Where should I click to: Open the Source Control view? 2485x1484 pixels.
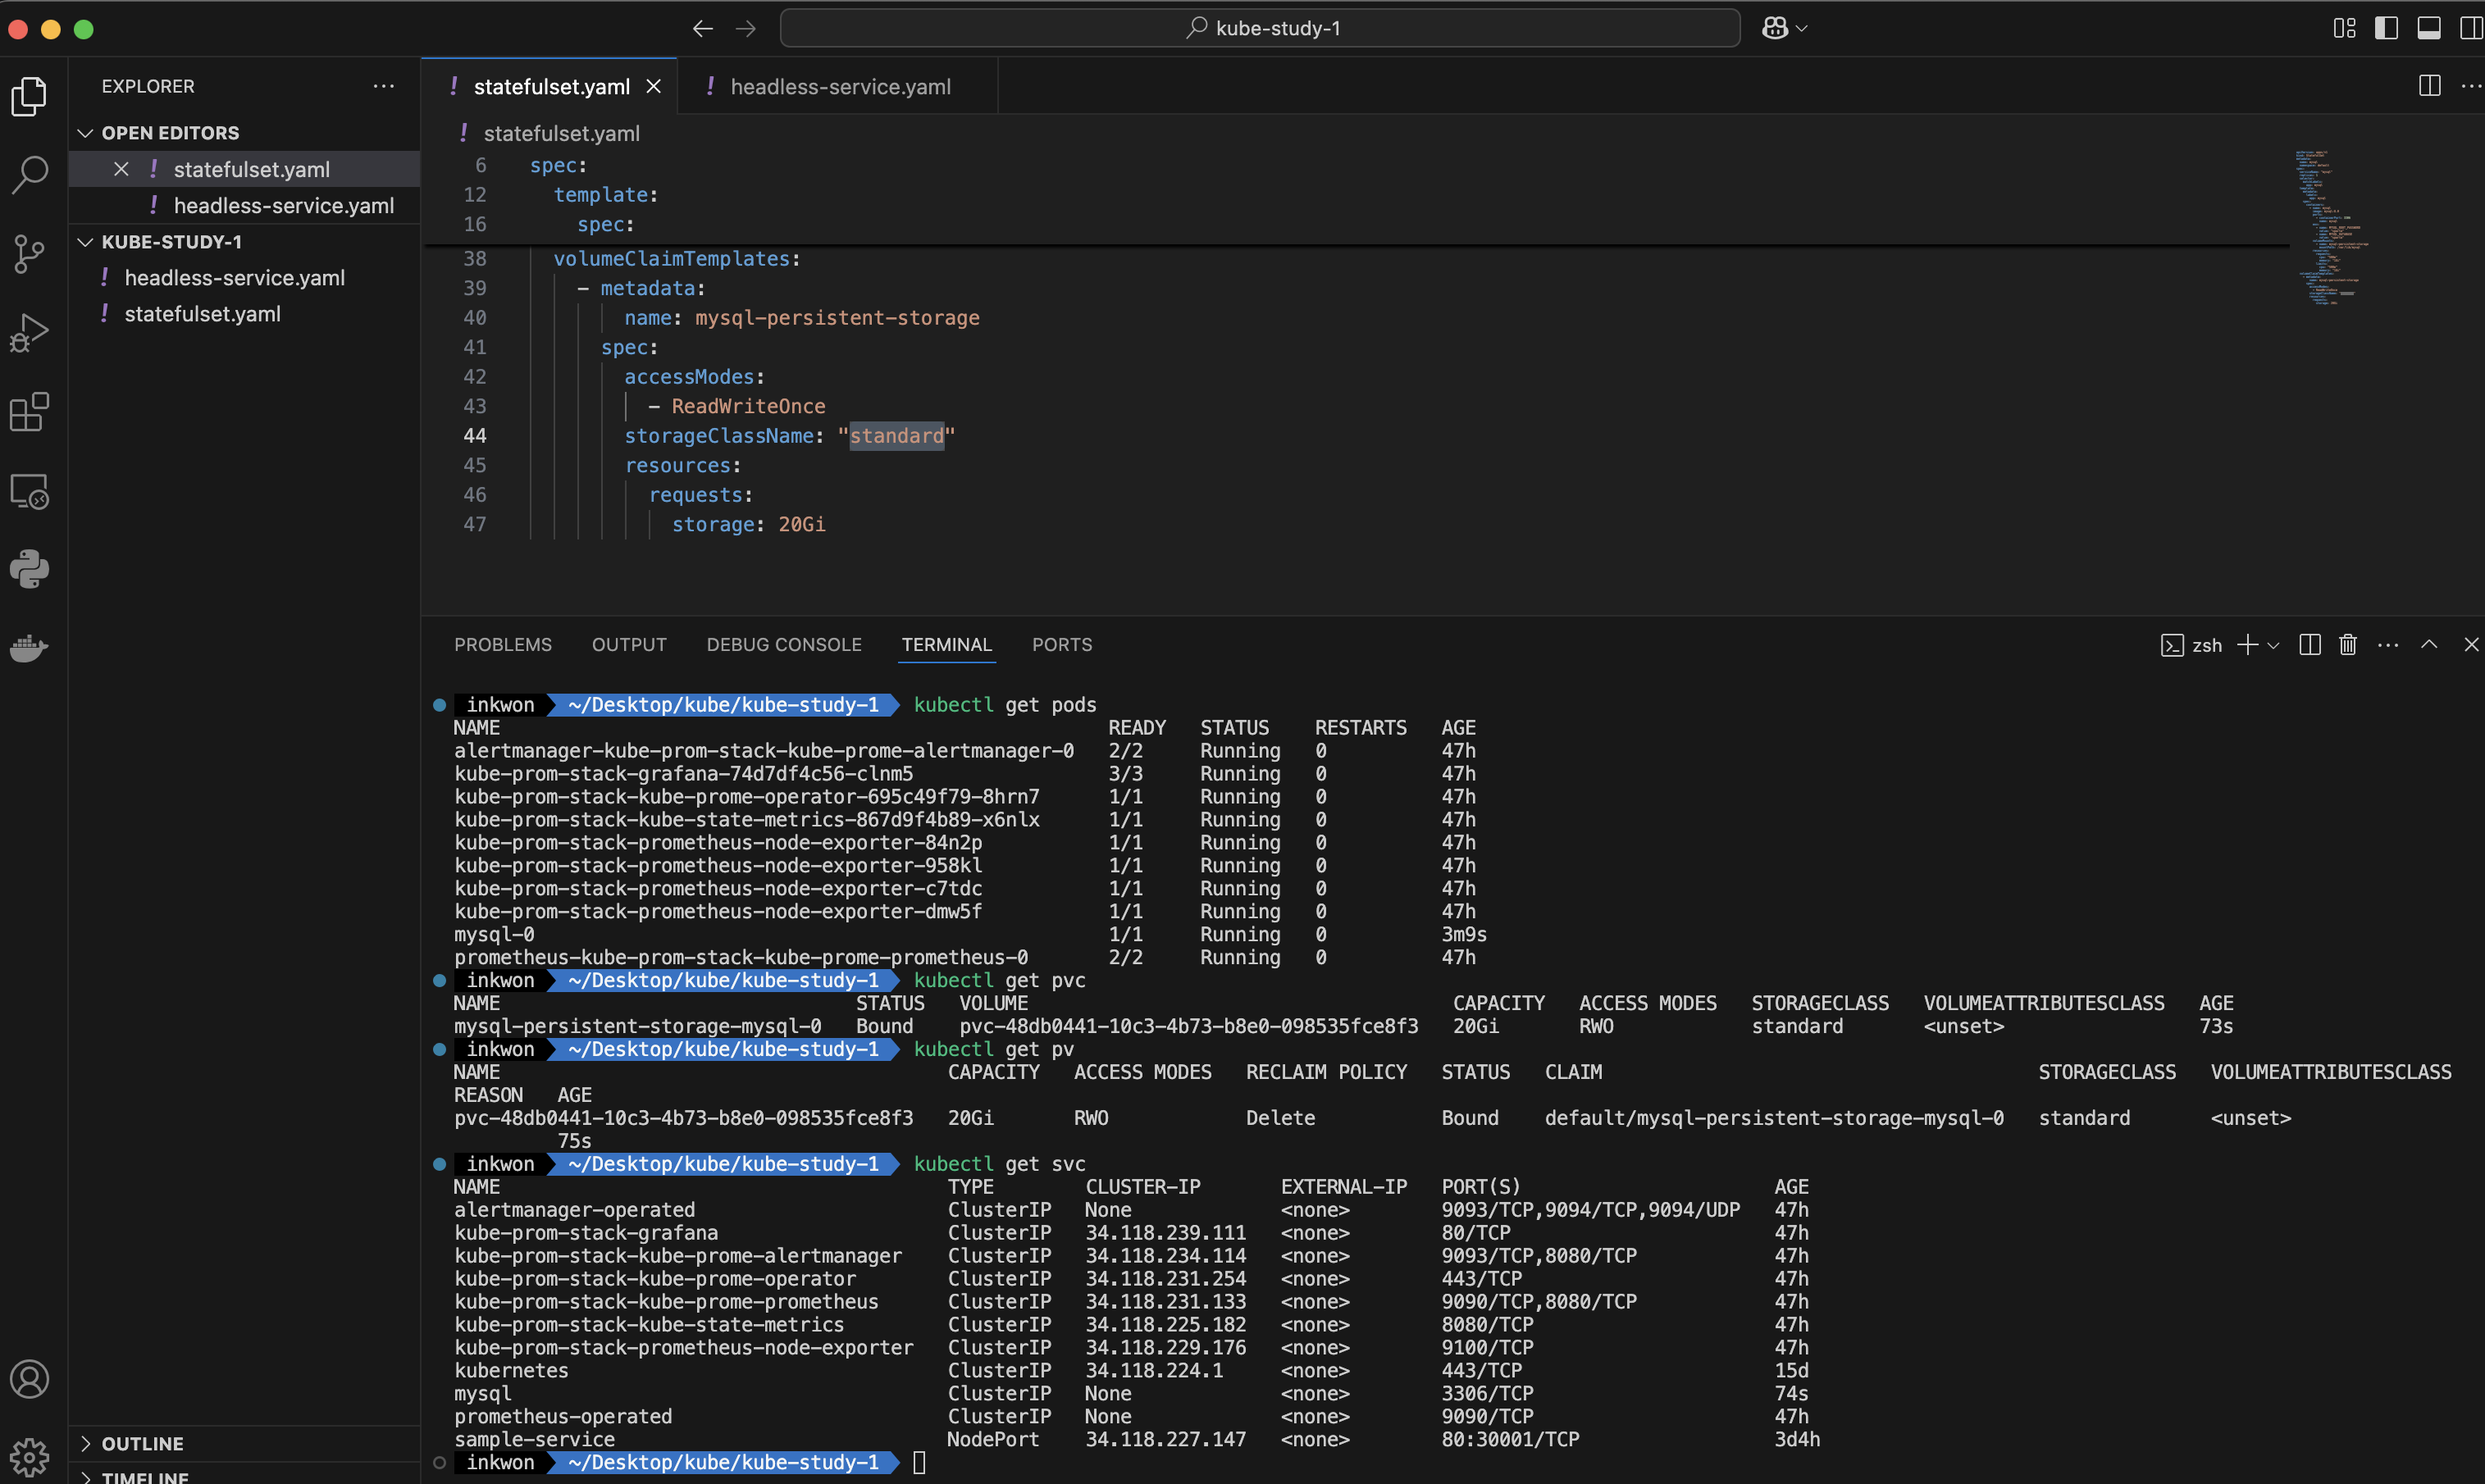(x=29, y=254)
